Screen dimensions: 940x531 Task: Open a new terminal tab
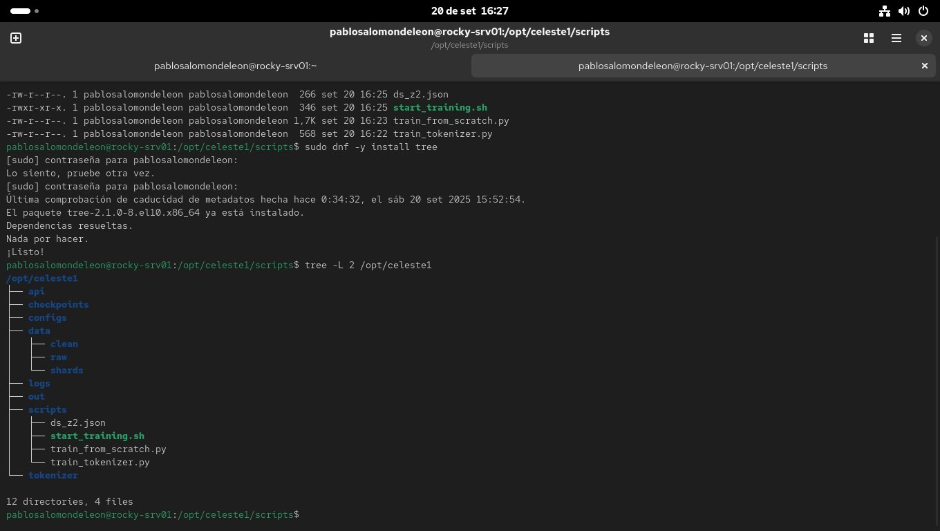16,38
